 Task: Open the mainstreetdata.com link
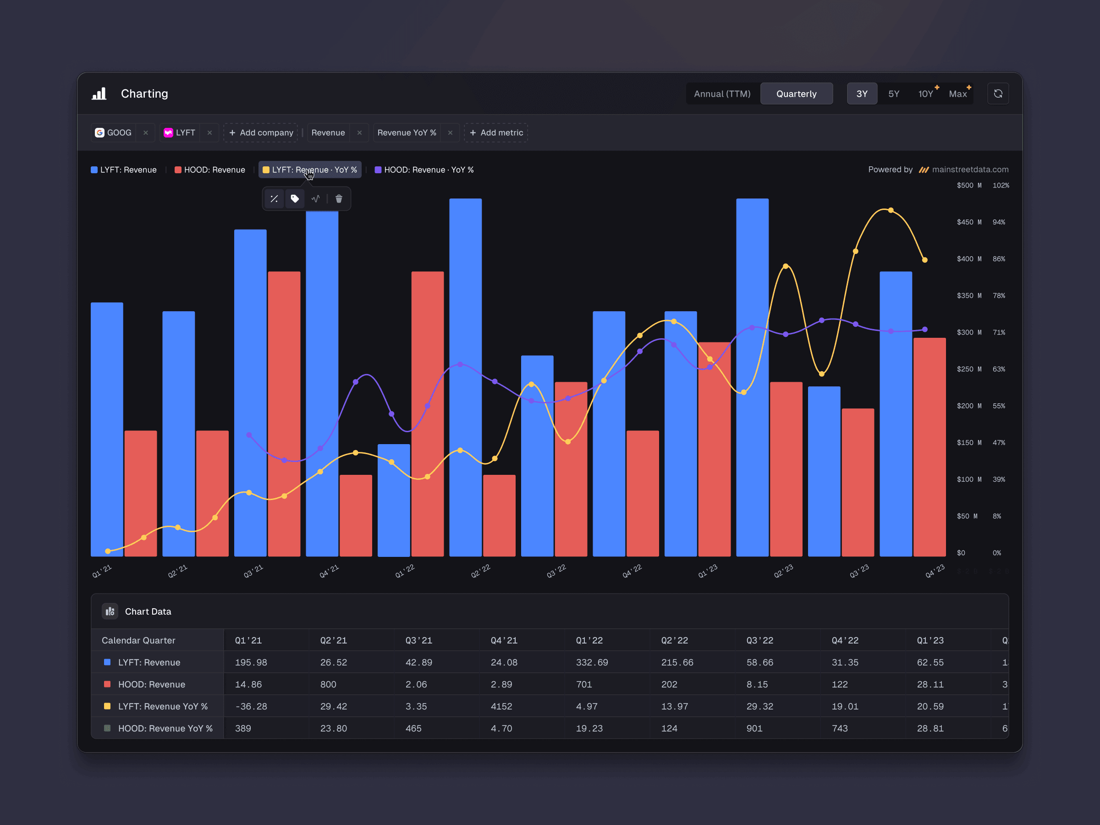[970, 170]
